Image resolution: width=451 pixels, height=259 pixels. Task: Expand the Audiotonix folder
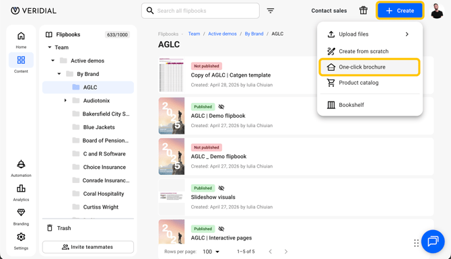65,100
